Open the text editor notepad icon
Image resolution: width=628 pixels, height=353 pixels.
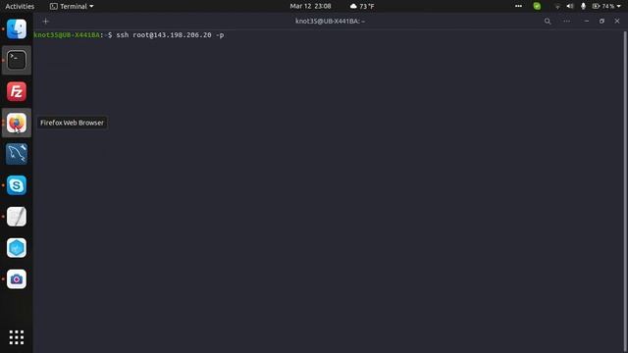click(x=17, y=217)
